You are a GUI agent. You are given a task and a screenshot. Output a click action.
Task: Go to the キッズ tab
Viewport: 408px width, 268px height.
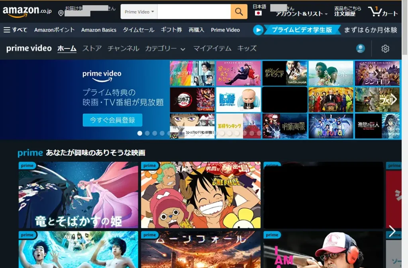pos(247,49)
